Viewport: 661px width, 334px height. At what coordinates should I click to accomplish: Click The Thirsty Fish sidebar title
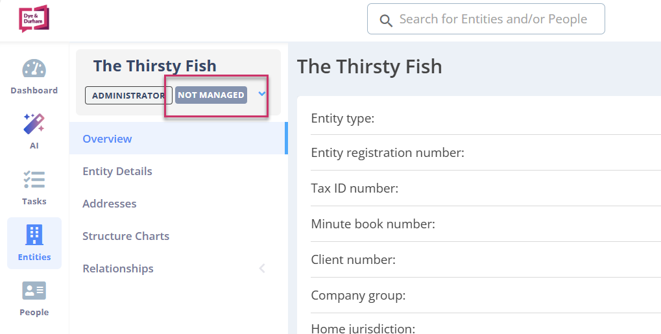click(155, 66)
